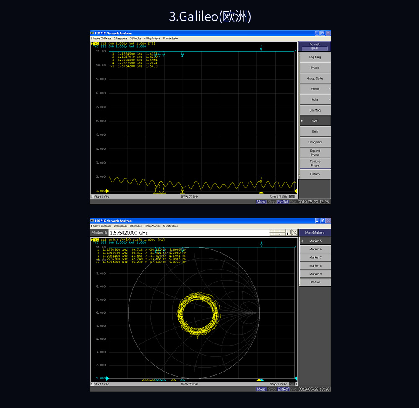
Task: Select Positive Phase format
Action: click(315, 163)
